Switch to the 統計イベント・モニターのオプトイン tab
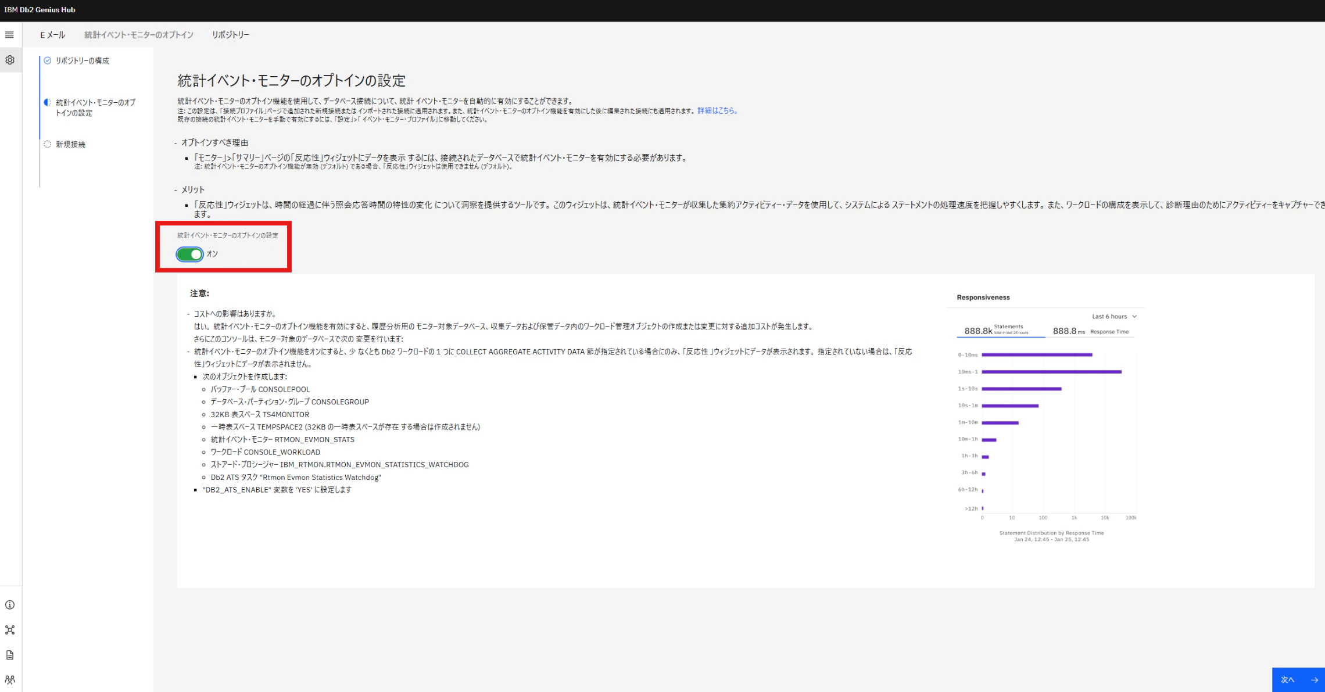The width and height of the screenshot is (1325, 692). pos(139,35)
